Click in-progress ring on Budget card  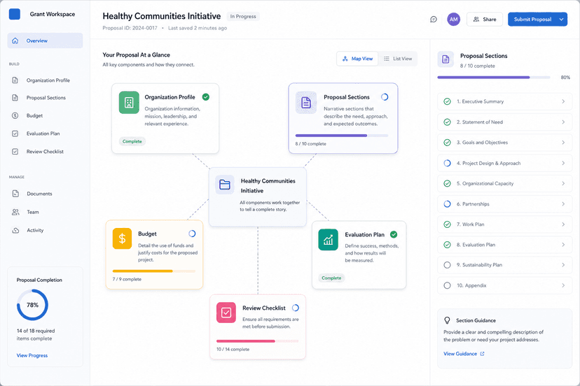tap(192, 234)
